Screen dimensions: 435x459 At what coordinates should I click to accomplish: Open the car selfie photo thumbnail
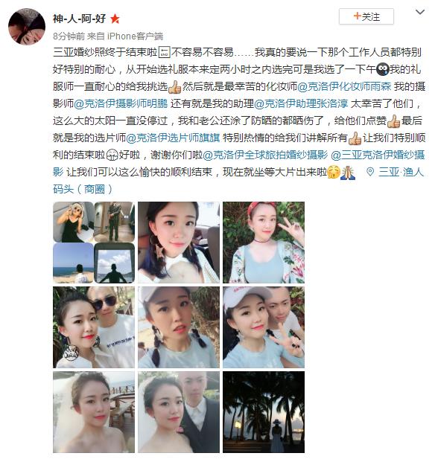click(x=179, y=243)
